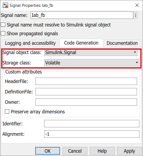This screenshot has width=143, height=156.
Task: Open the three-dot menu beside Signal name
Action: pos(136,15)
